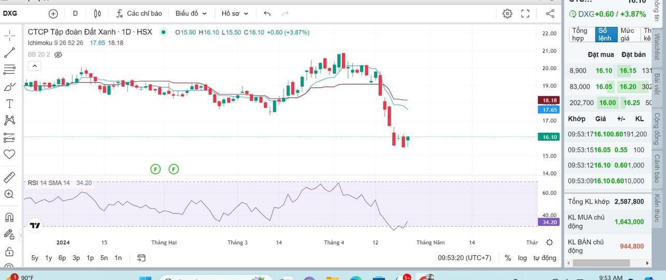666x280 pixels.
Task: Click the second F marker on chart
Action: coord(174,169)
